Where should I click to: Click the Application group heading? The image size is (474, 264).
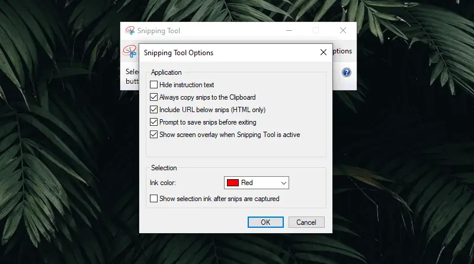[x=166, y=72]
